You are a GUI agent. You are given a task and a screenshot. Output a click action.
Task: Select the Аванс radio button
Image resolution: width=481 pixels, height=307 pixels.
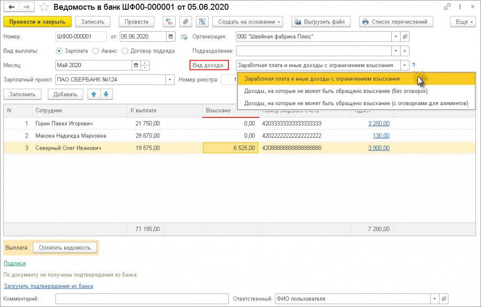[x=96, y=51]
